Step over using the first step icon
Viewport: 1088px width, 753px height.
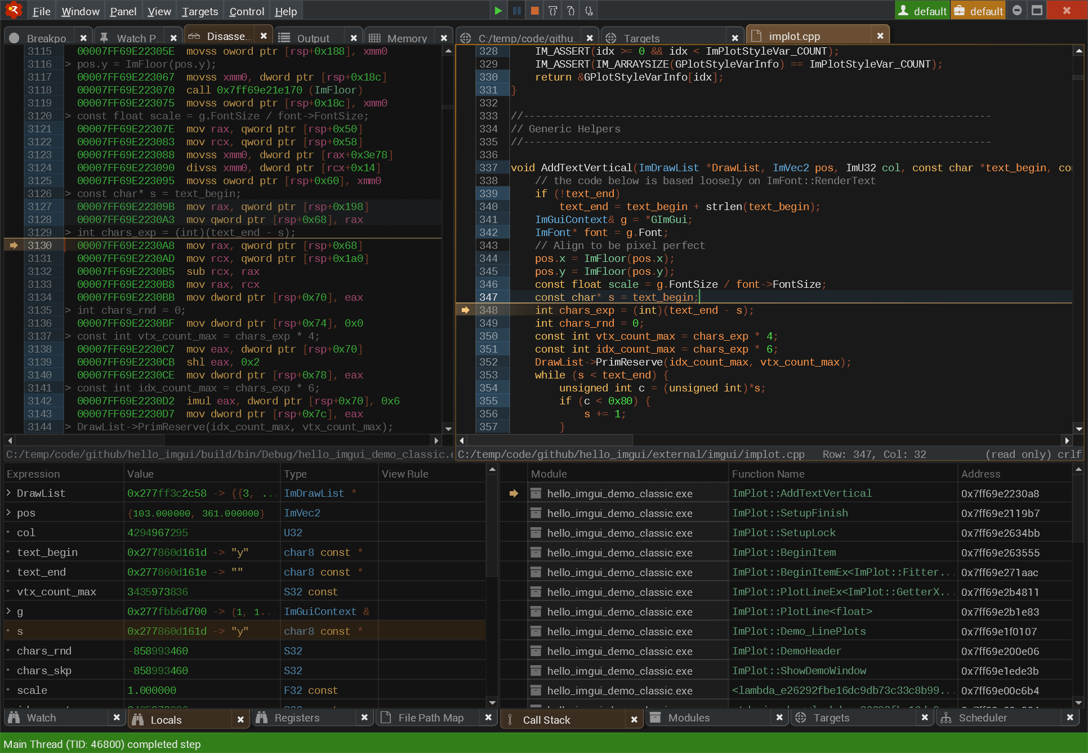pos(552,10)
